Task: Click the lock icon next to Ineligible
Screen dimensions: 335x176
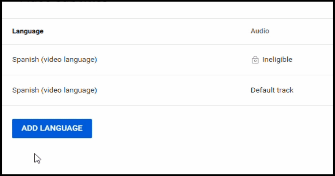Action: [255, 60]
